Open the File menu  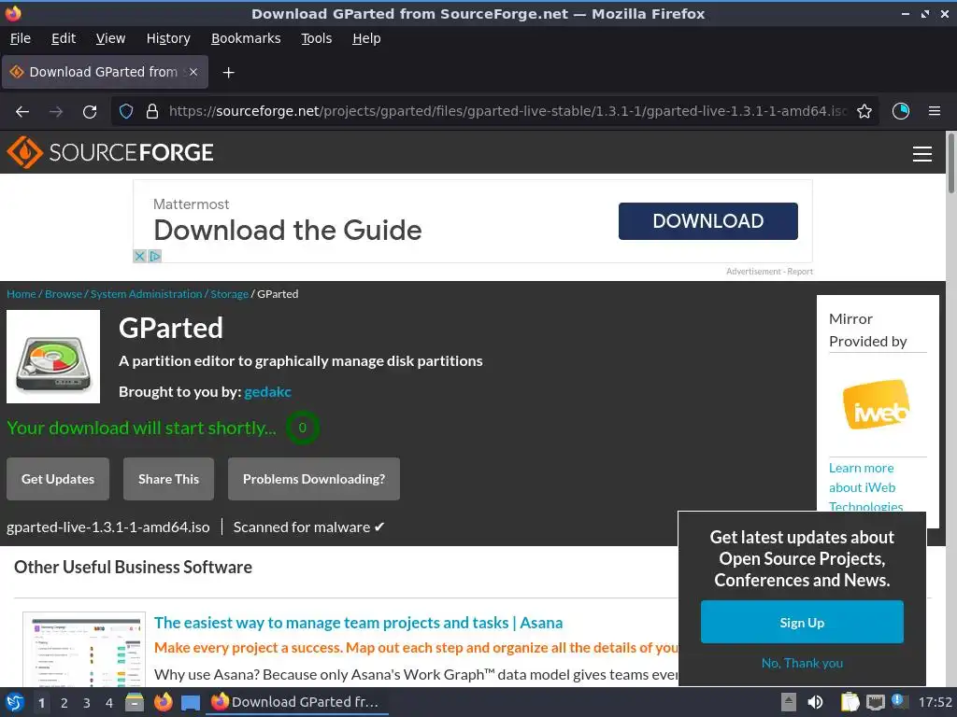click(21, 38)
